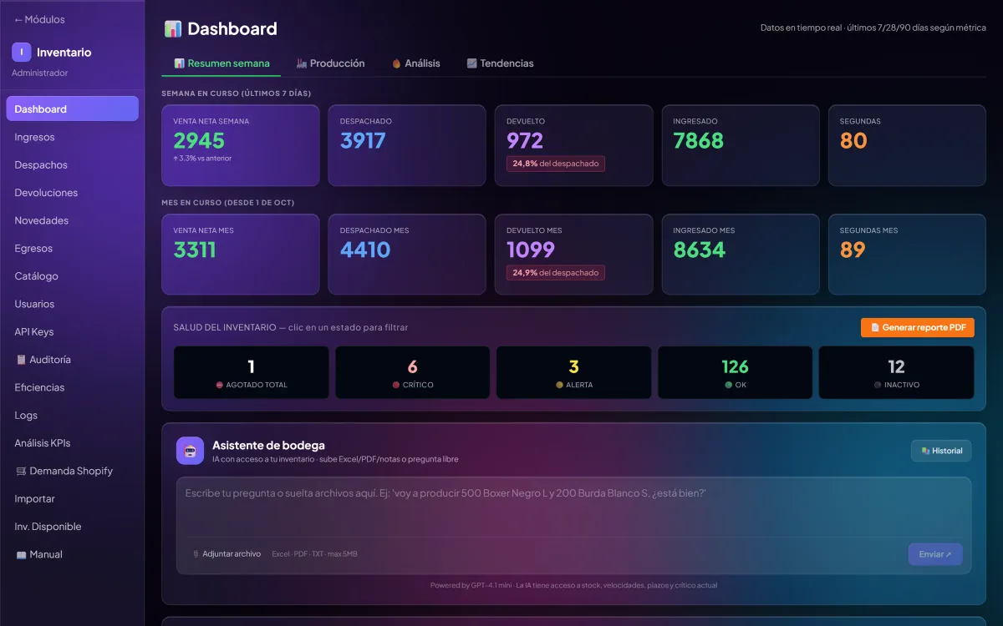The height and width of the screenshot is (626, 1003).
Task: Click the green dot next to OK
Action: pyautogui.click(x=729, y=385)
